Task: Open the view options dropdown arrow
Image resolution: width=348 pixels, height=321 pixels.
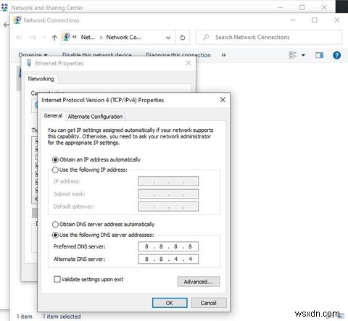Action: click(303, 55)
